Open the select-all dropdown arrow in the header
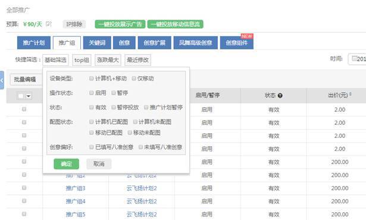This screenshot has width=366, height=220. click(x=29, y=96)
